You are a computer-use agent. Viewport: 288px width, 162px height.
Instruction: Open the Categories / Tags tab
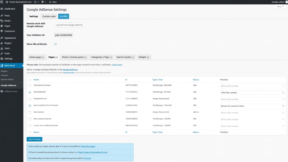pyautogui.click(x=102, y=57)
